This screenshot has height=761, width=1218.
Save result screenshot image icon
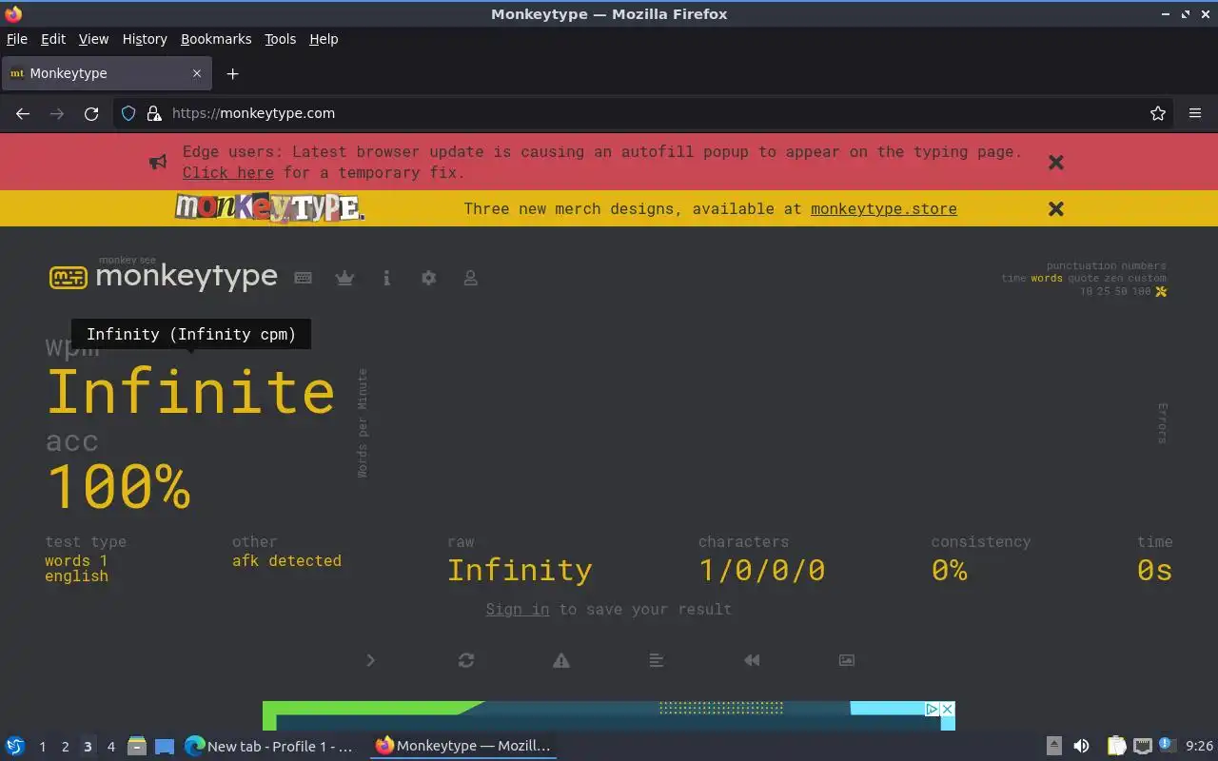click(847, 660)
